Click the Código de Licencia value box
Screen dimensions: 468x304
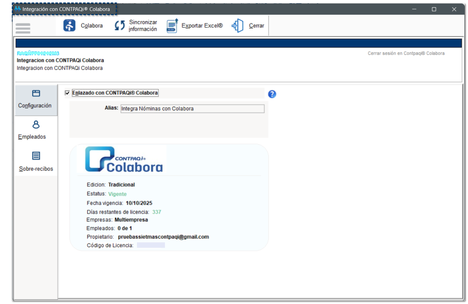[151, 245]
